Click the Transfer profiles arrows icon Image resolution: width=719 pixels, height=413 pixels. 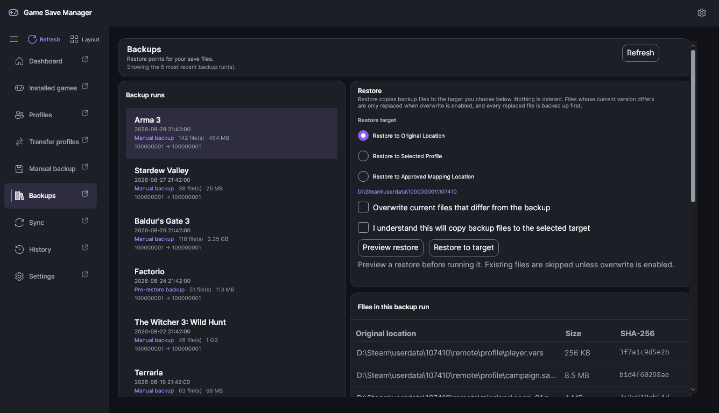[x=19, y=141]
